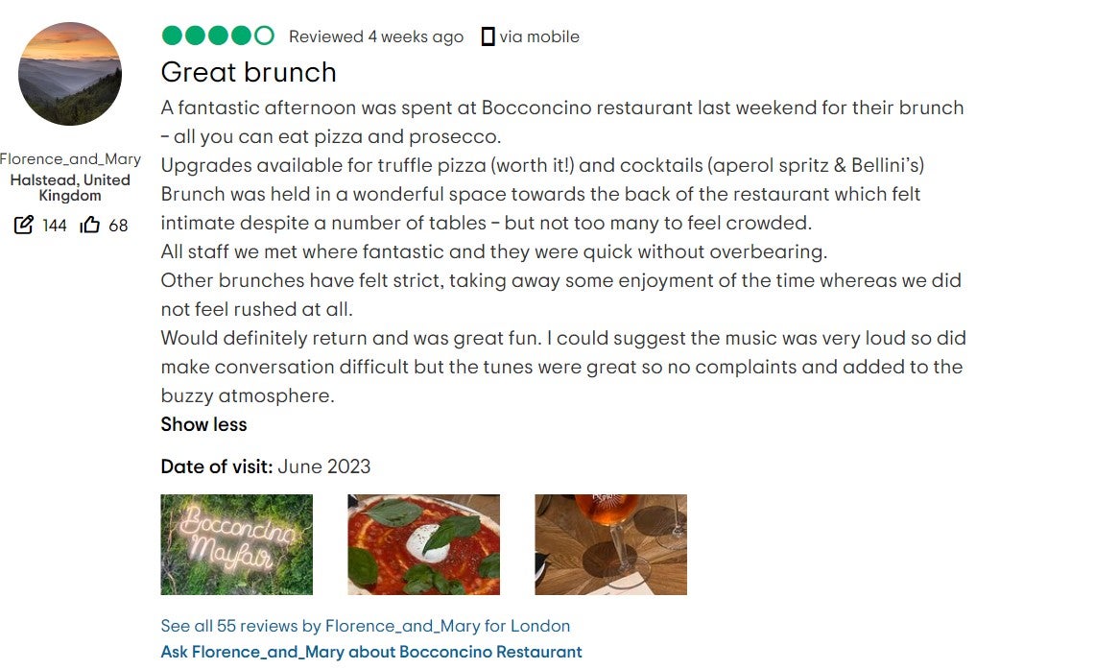The width and height of the screenshot is (1095, 669).
Task: Click 'Ask Florence_and_Mary about Bocconcino Restaurant'
Action: point(370,652)
